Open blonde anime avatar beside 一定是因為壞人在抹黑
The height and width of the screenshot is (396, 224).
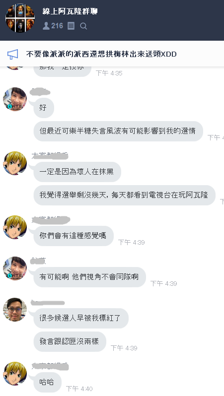coord(15,163)
